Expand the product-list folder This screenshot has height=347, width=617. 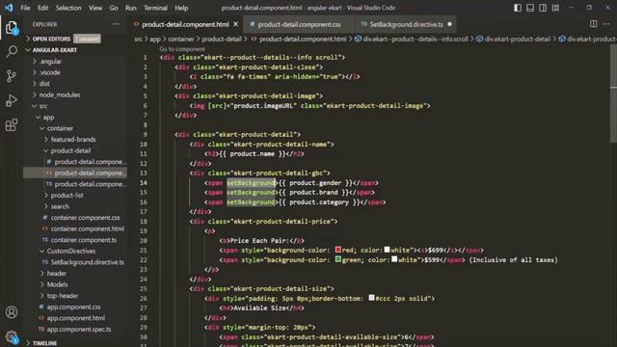coord(67,195)
